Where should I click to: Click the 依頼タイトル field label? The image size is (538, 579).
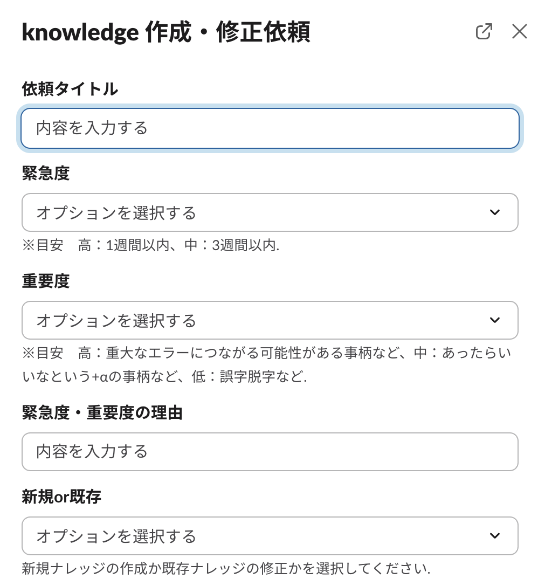click(70, 89)
